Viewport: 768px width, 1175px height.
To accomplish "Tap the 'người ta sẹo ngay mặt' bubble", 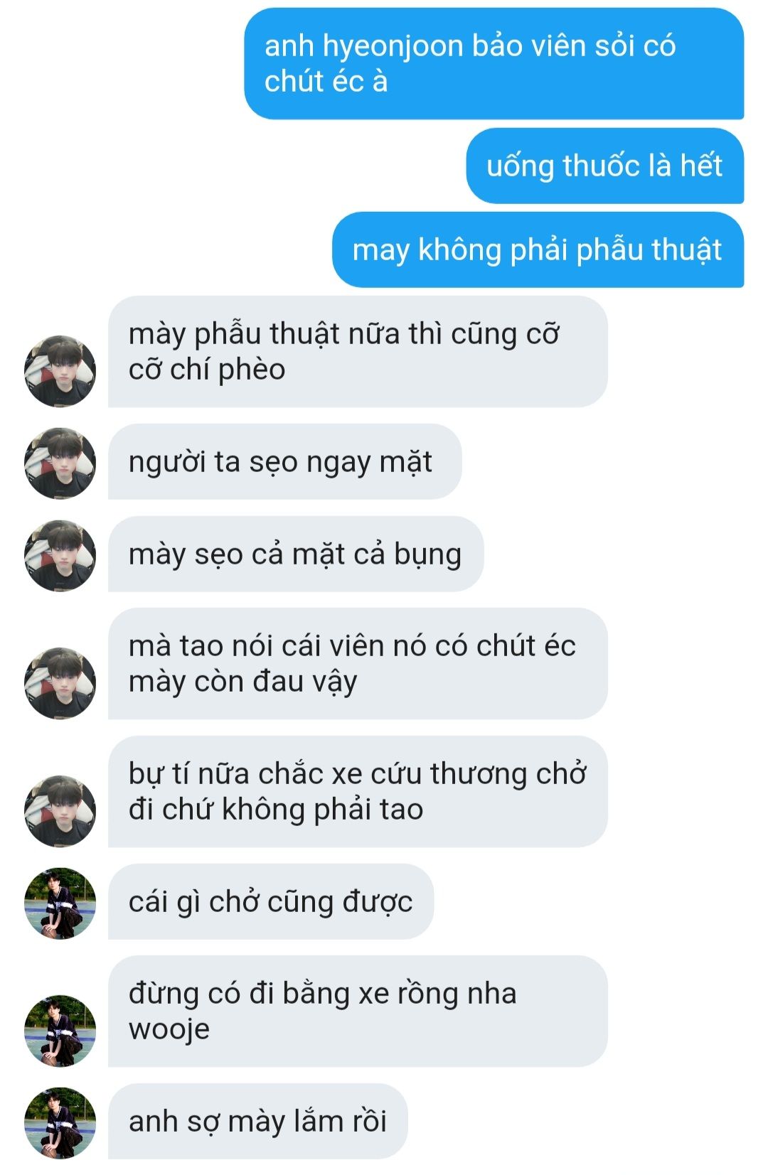I will (284, 461).
